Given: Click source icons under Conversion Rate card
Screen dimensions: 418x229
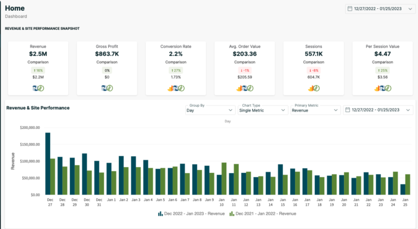Looking at the screenshot, I should pyautogui.click(x=176, y=88).
